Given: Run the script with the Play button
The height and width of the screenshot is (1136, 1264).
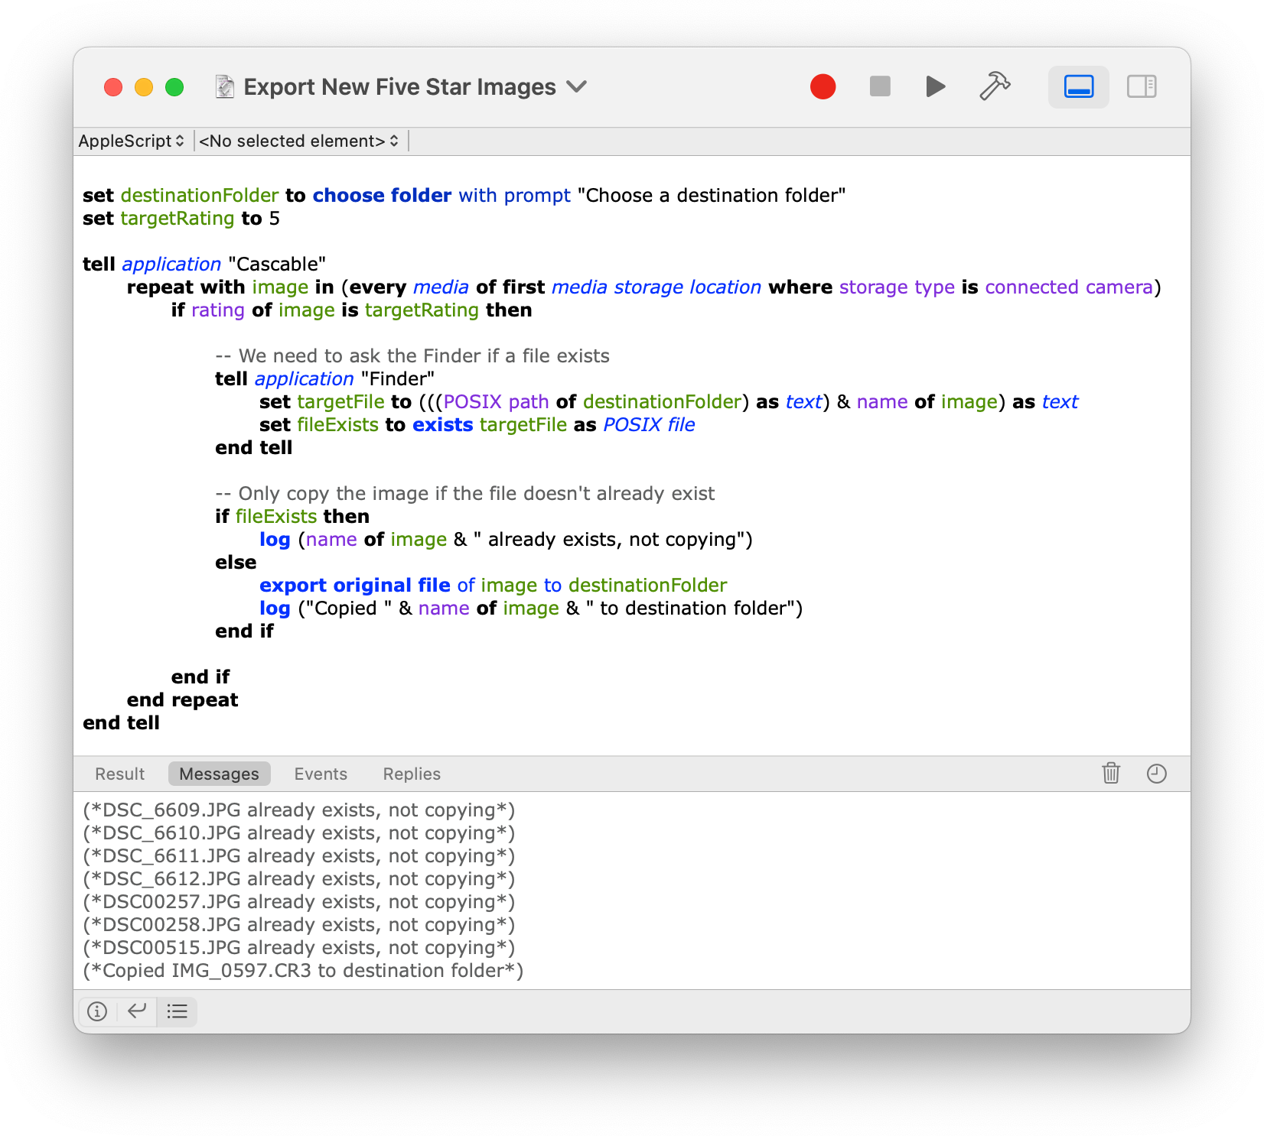Looking at the screenshot, I should [x=934, y=86].
